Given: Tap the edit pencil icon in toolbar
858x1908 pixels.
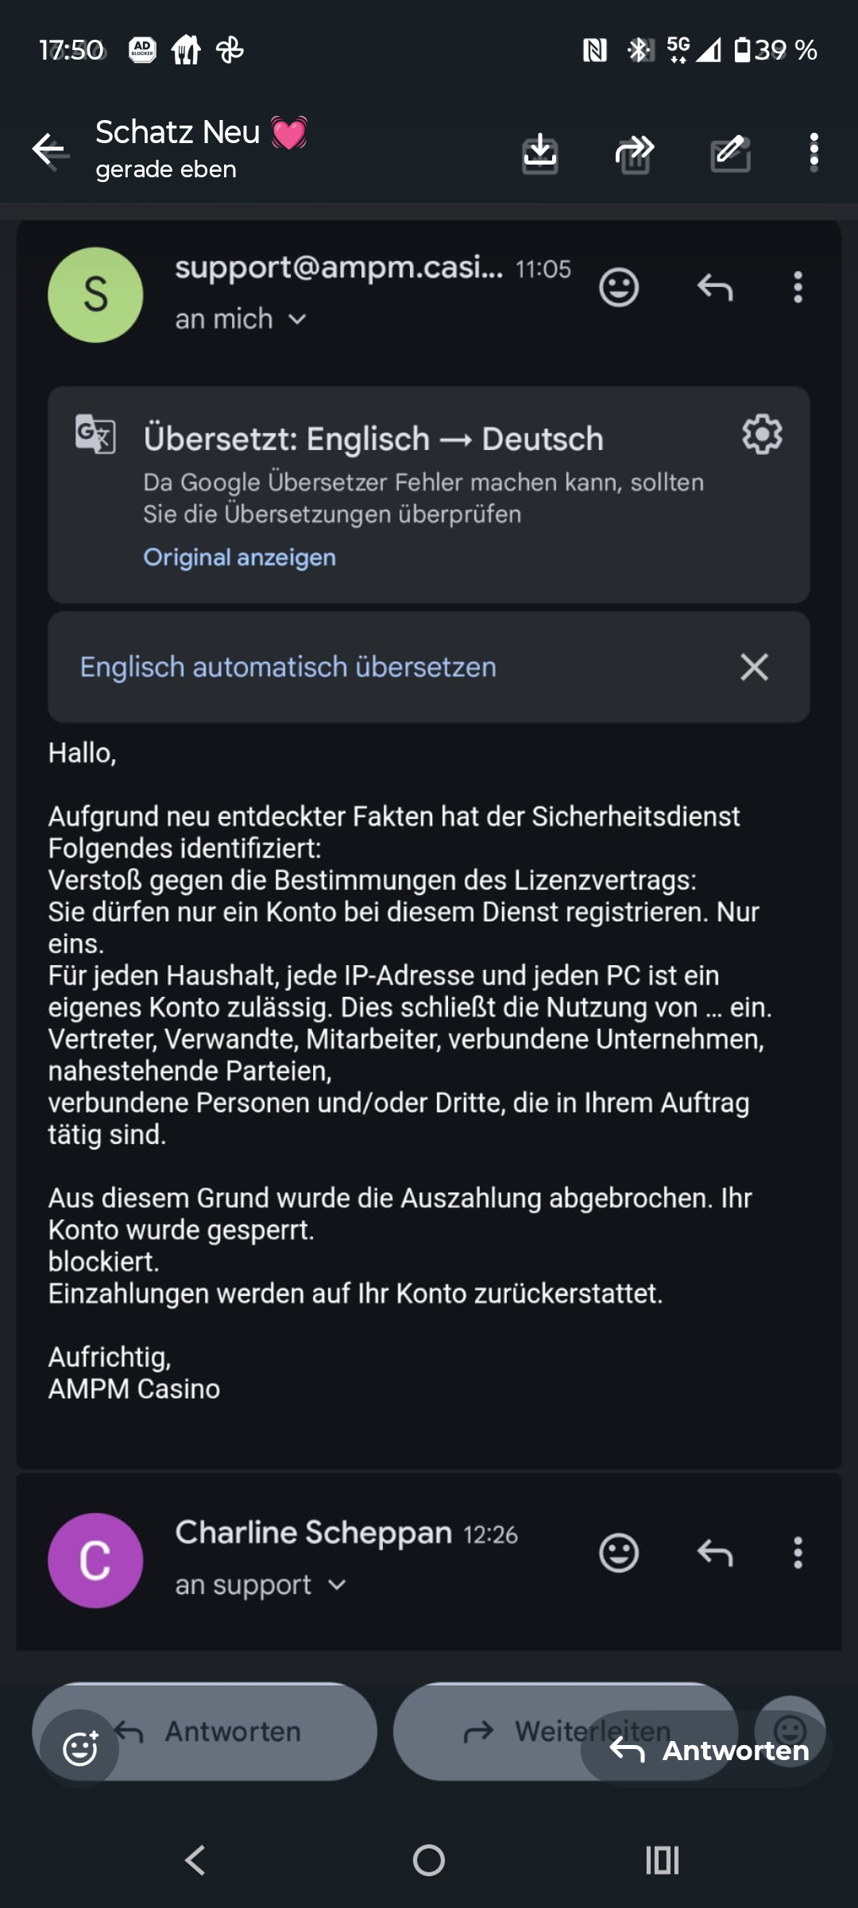Looking at the screenshot, I should pyautogui.click(x=731, y=152).
